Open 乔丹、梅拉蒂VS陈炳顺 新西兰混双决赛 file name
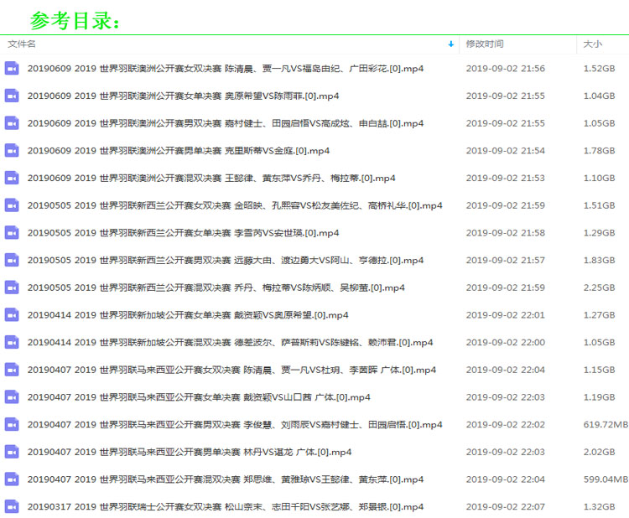629x518 pixels. click(216, 287)
